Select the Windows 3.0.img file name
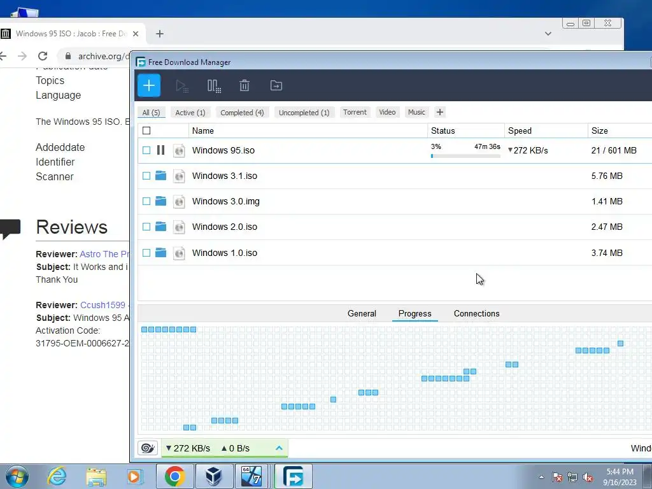This screenshot has width=652, height=489. coord(226,201)
